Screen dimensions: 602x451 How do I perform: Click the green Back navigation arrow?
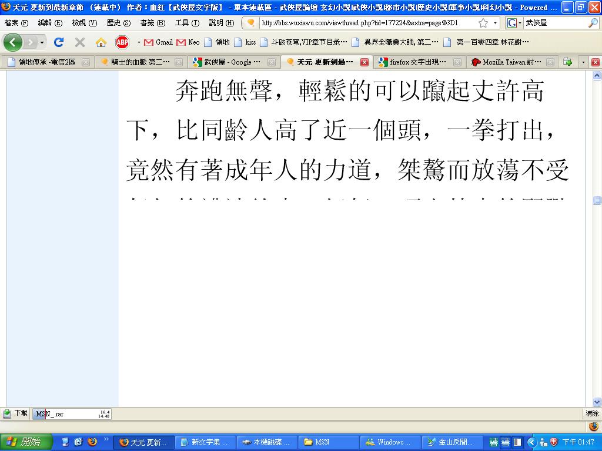pos(13,42)
